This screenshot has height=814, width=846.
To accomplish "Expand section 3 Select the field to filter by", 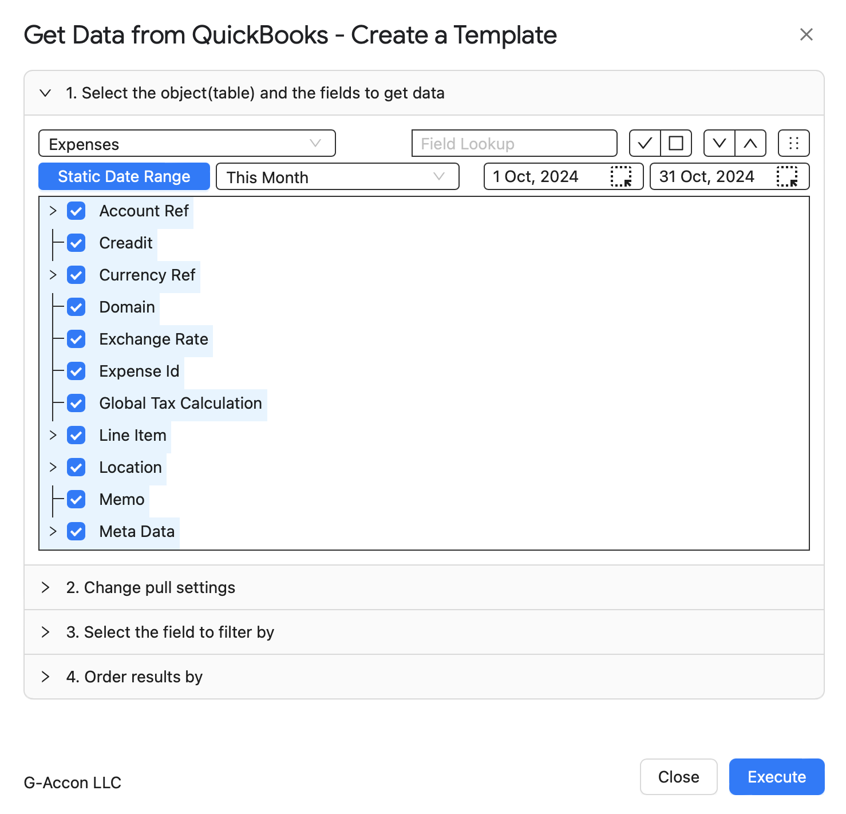I will click(424, 632).
